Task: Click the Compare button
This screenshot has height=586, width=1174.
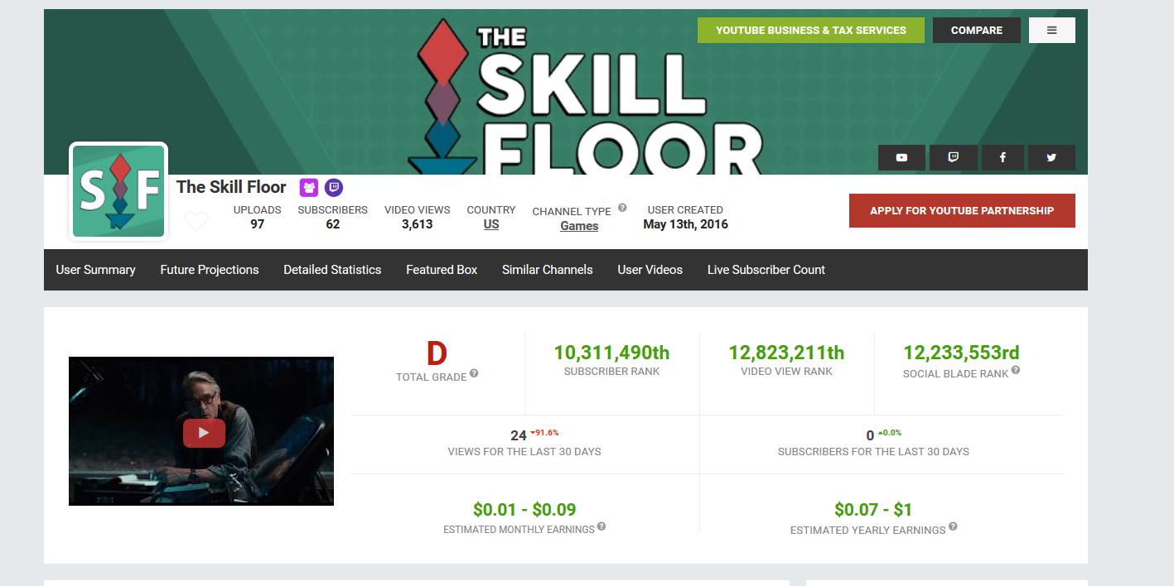Action: (x=977, y=31)
